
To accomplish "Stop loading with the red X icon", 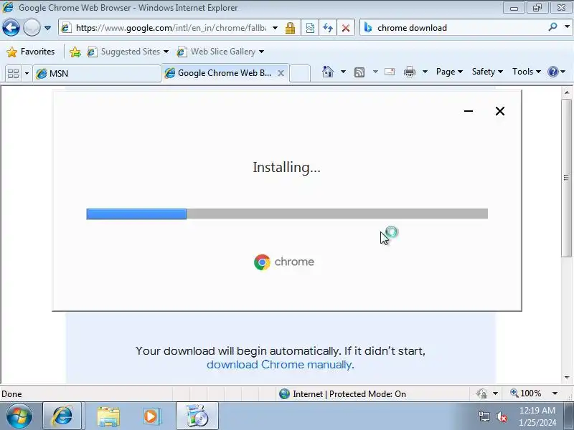I will (346, 28).
